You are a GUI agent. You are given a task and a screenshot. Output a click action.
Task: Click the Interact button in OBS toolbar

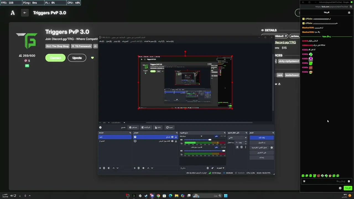click(158, 127)
